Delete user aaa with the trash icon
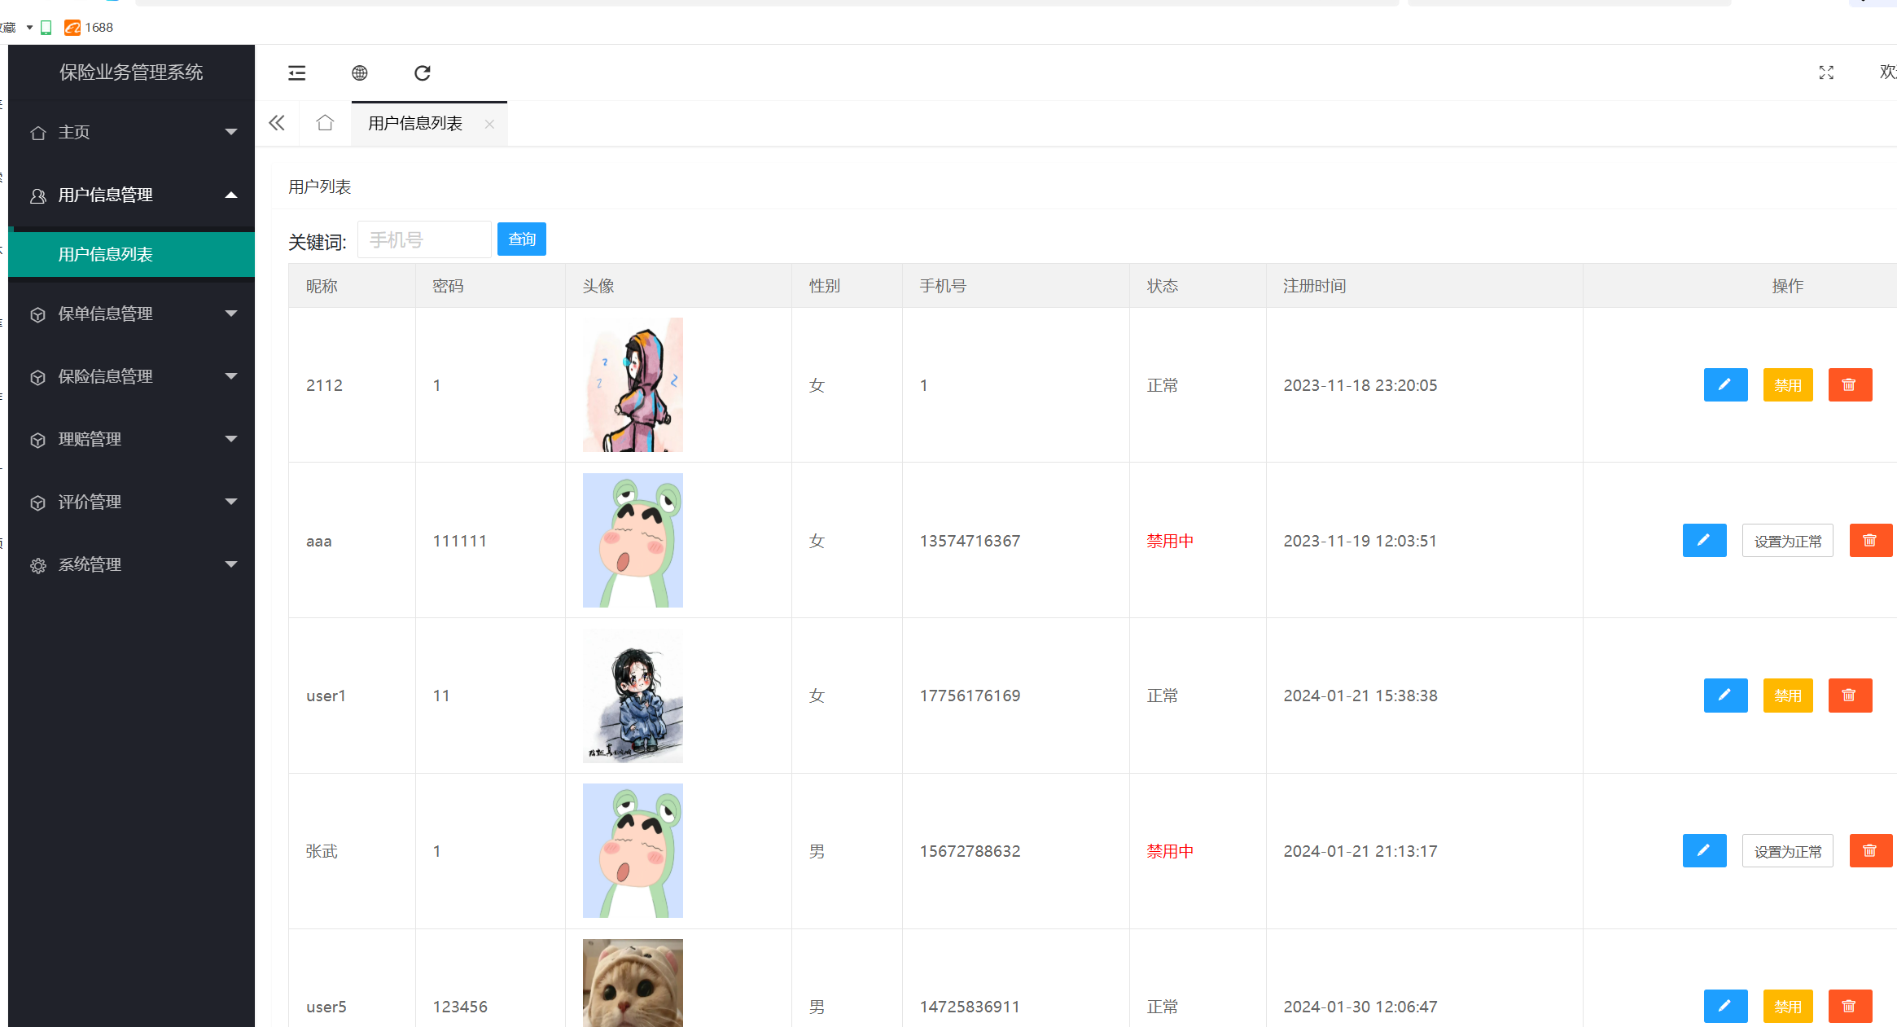The width and height of the screenshot is (1897, 1027). coord(1870,541)
